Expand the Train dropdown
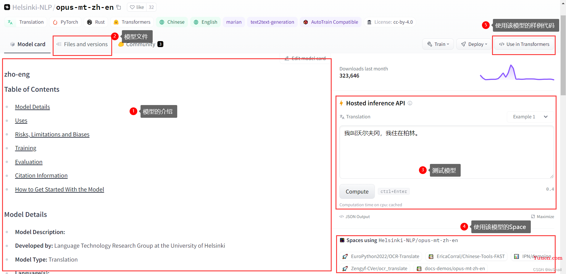This screenshot has width=566, height=274. [x=438, y=44]
